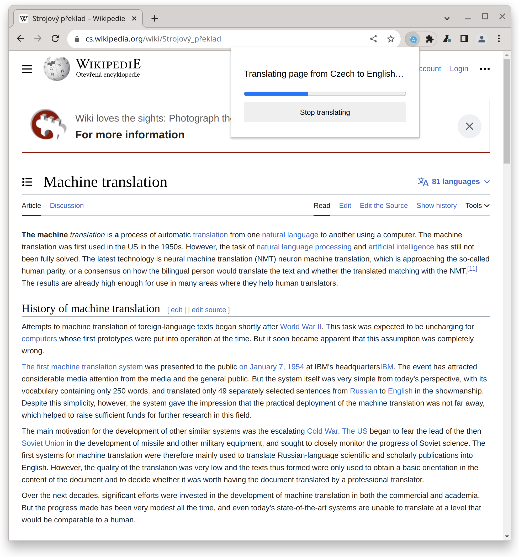Dismiss the Wiki loves the sights banner
The image size is (519, 557).
(469, 126)
